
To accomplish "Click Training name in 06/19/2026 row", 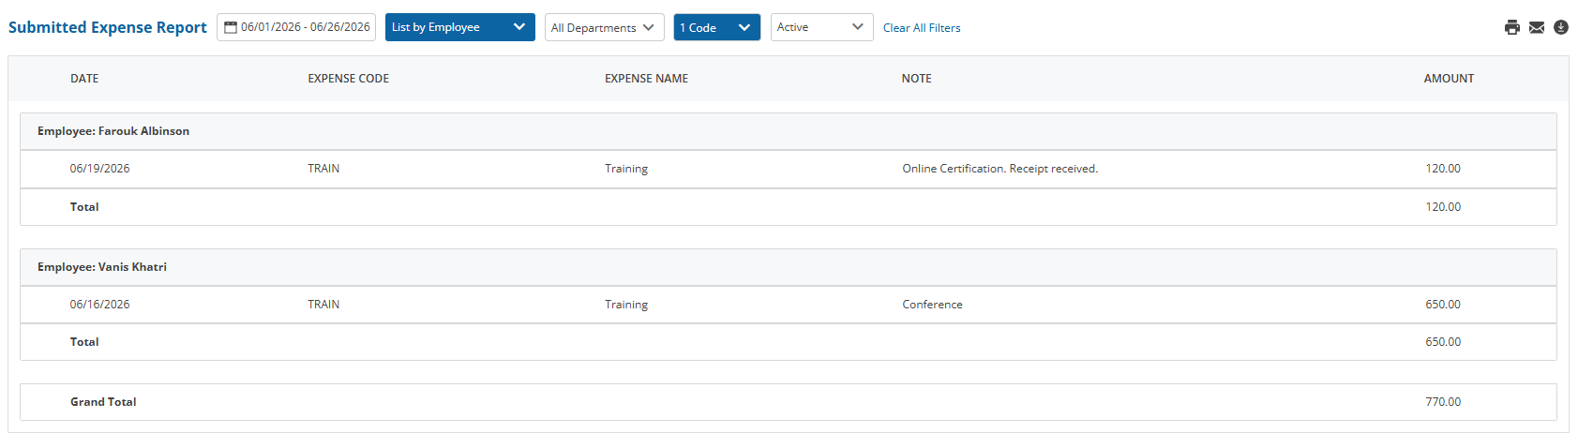I will [x=626, y=169].
